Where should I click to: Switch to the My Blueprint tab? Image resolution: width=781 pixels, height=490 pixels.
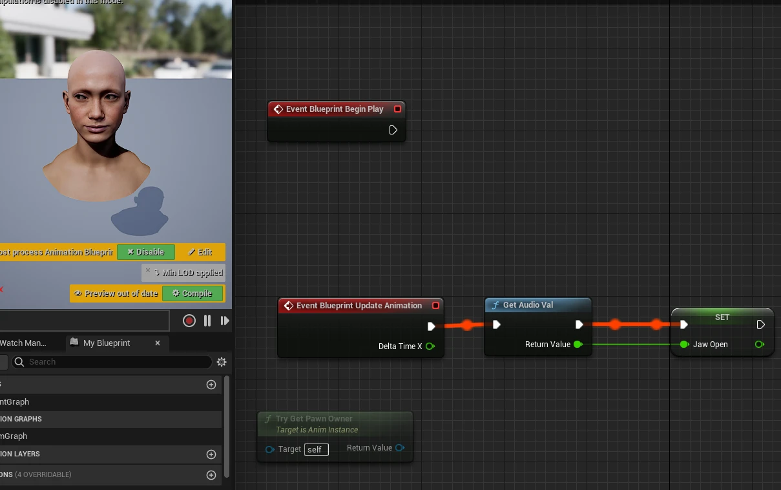pyautogui.click(x=107, y=343)
